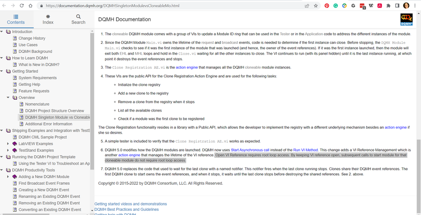Open Getting started videos and demonstrations link

(x=130, y=204)
